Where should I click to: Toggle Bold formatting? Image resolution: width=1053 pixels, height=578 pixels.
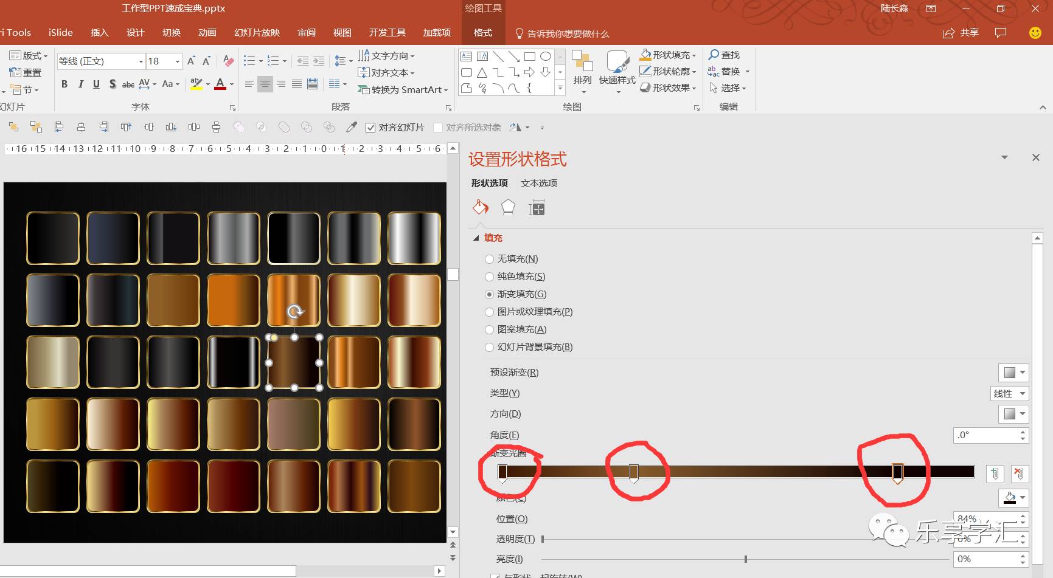(x=64, y=84)
